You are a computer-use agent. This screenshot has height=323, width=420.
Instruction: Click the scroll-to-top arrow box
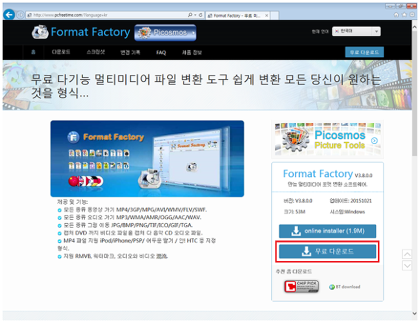pyautogui.click(x=407, y=254)
